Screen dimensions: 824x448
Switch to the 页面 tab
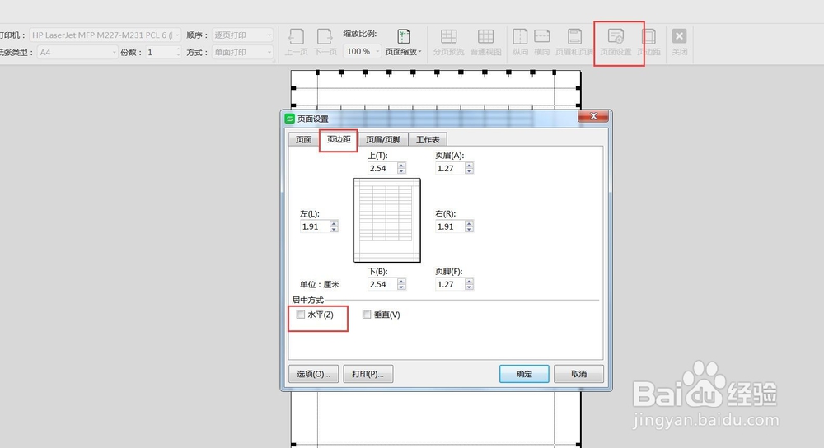coord(304,140)
